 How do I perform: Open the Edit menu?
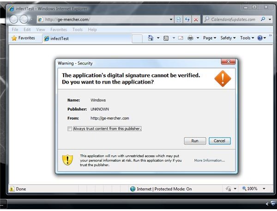pos(27,30)
